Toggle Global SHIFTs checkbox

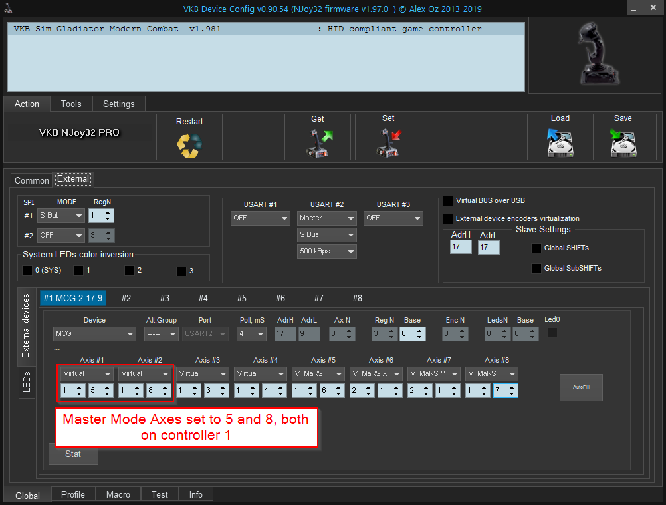point(536,248)
